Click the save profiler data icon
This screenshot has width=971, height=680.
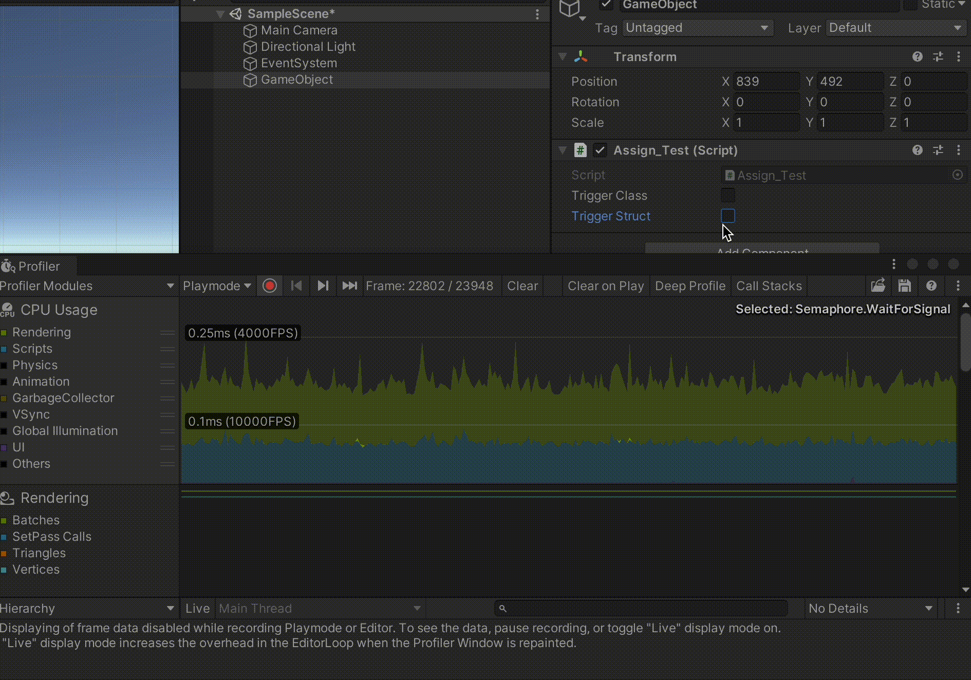point(905,286)
